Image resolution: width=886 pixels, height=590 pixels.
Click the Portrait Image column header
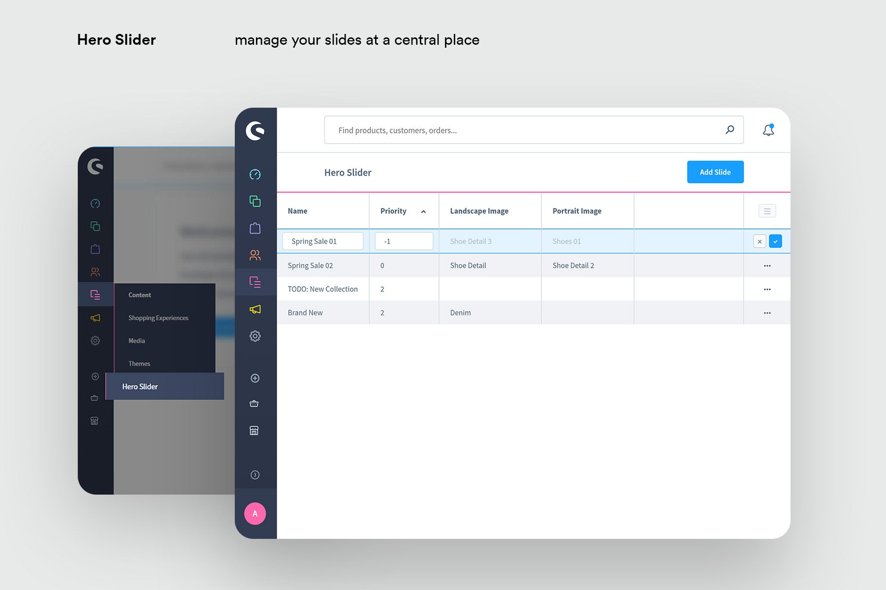[x=577, y=211]
